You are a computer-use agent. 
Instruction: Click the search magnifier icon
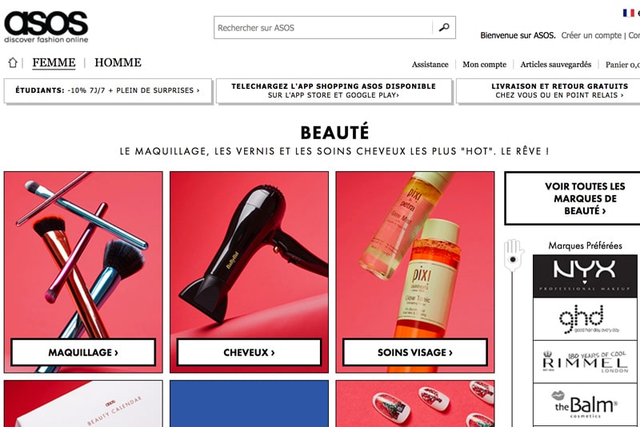tap(444, 27)
